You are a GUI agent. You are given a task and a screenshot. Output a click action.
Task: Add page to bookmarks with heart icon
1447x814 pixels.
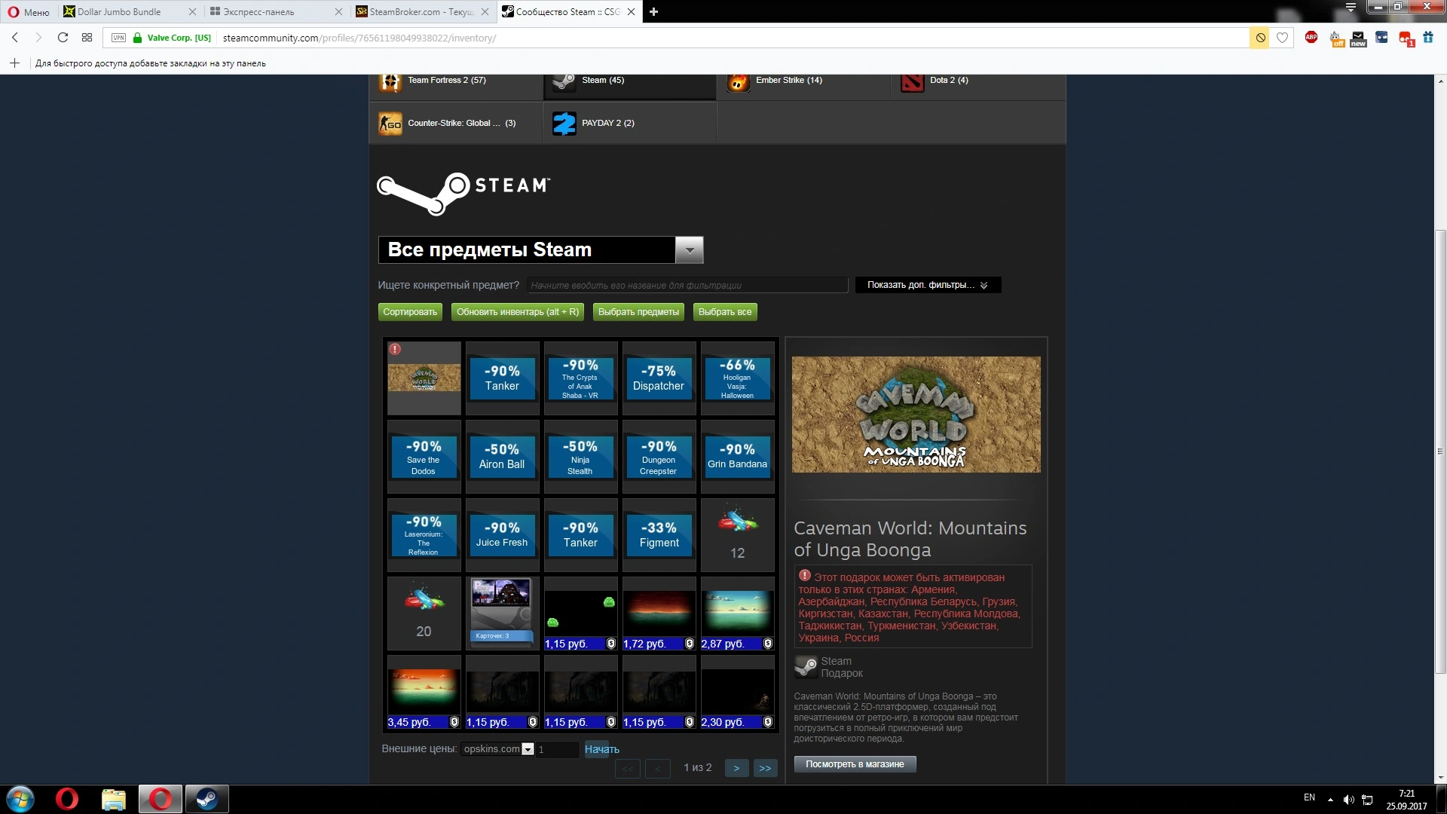pyautogui.click(x=1282, y=38)
